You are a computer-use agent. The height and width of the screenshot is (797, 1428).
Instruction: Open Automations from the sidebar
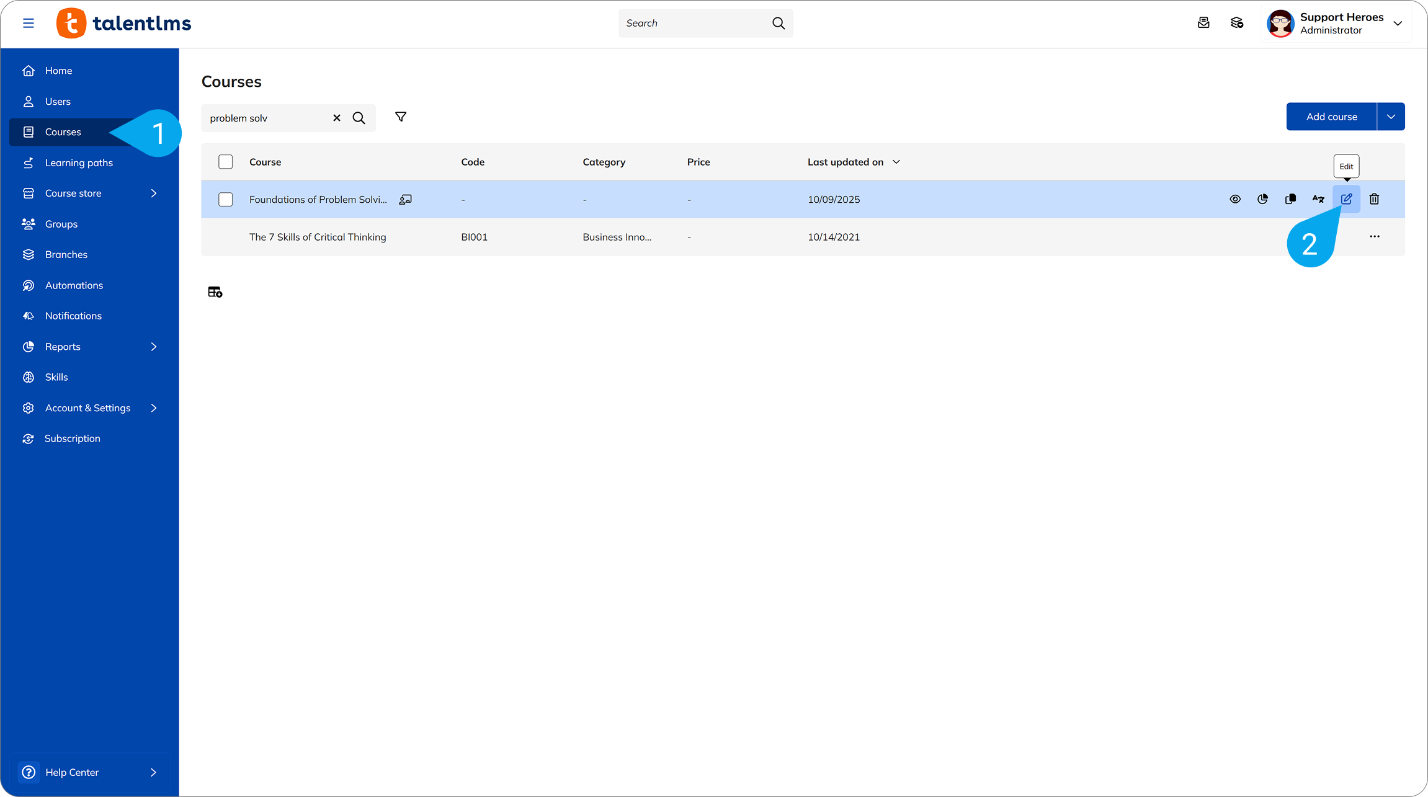click(x=74, y=285)
